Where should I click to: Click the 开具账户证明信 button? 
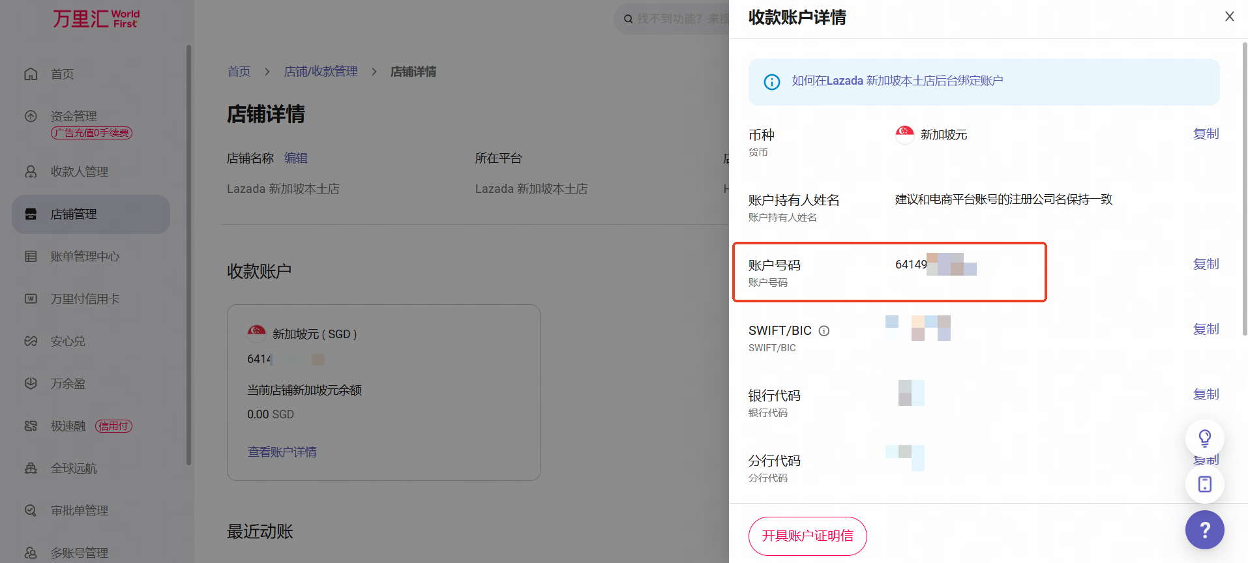tap(808, 536)
